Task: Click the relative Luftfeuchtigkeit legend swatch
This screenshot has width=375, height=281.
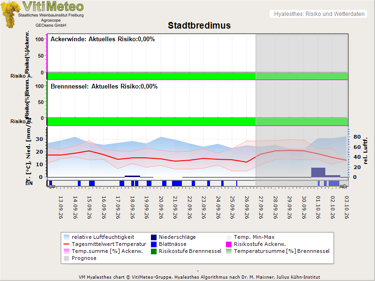Action: [x=67, y=237]
